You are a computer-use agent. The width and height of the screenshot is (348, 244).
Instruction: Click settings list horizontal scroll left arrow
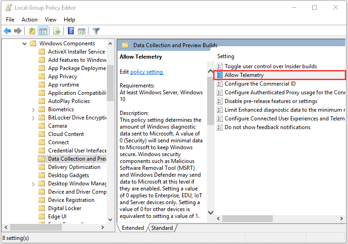point(218,218)
